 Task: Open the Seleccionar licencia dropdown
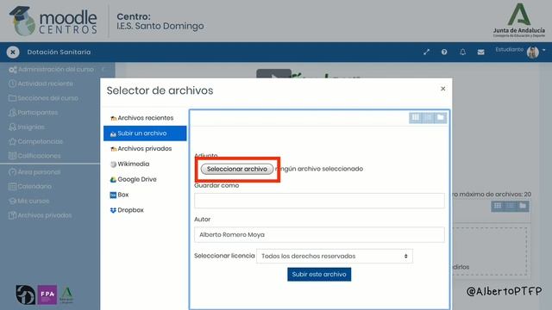click(335, 257)
